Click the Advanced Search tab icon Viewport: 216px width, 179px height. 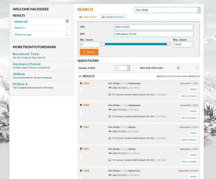tap(103, 17)
